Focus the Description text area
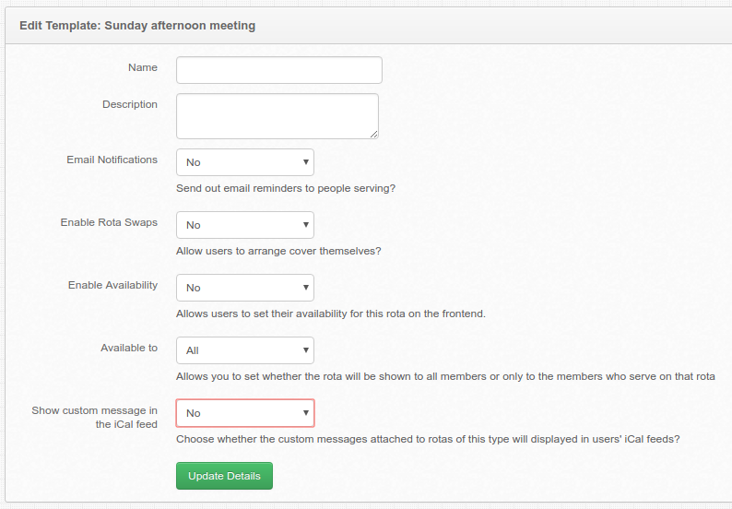Screen dimensions: 732x509 coord(277,116)
